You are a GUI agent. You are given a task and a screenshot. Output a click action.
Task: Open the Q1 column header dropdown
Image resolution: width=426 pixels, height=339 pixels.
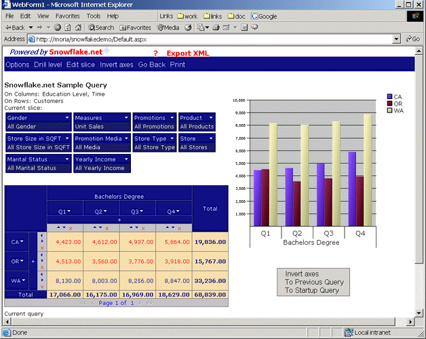tap(69, 211)
